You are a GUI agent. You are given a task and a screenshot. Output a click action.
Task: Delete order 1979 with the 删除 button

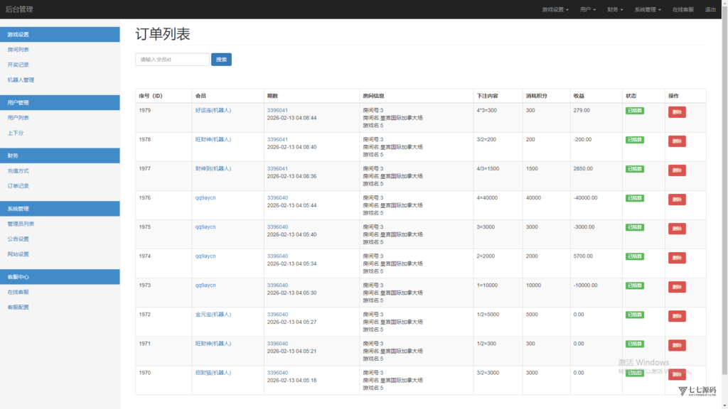click(677, 112)
